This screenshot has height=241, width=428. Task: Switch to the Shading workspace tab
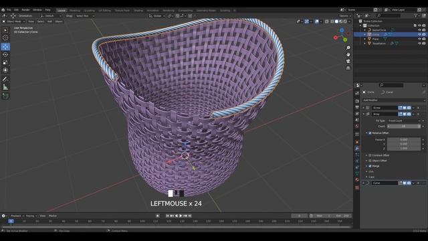coord(138,11)
